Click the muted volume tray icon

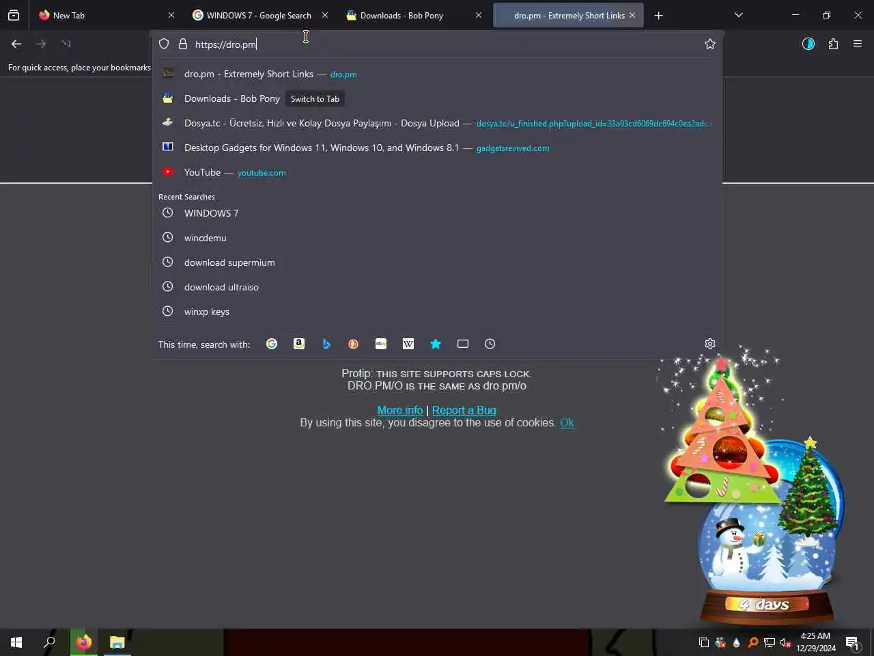[786, 642]
